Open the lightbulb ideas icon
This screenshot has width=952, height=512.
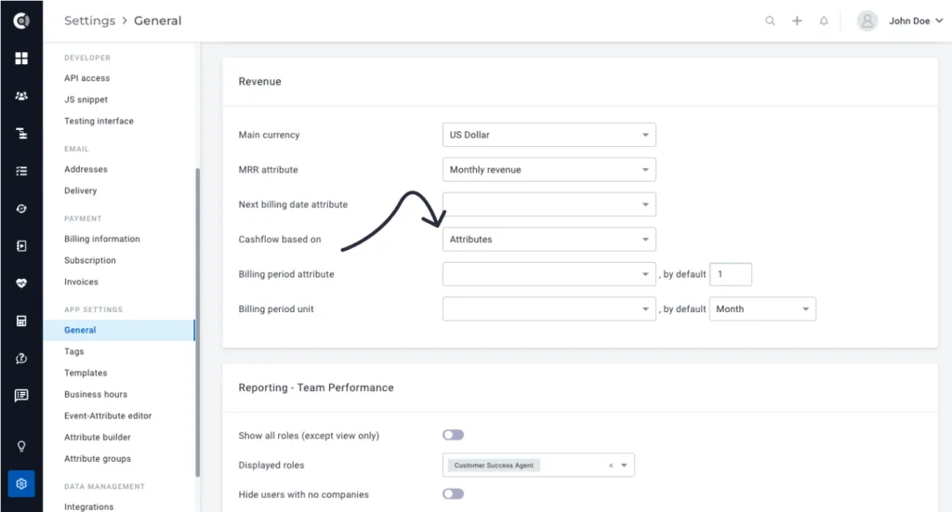tap(21, 446)
